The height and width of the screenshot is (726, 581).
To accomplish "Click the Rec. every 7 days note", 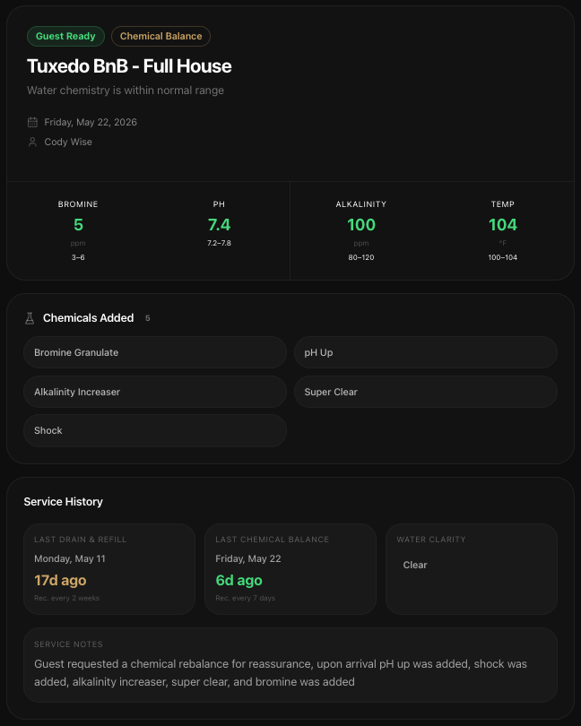I will click(x=245, y=598).
